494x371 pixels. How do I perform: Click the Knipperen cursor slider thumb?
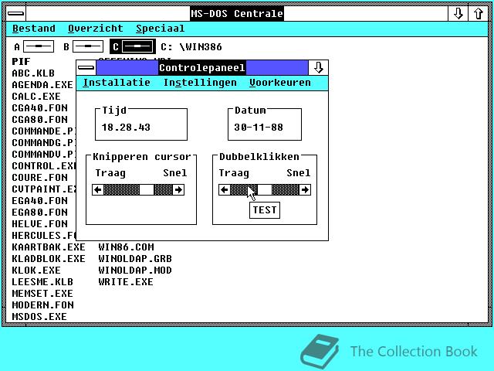[x=147, y=190]
